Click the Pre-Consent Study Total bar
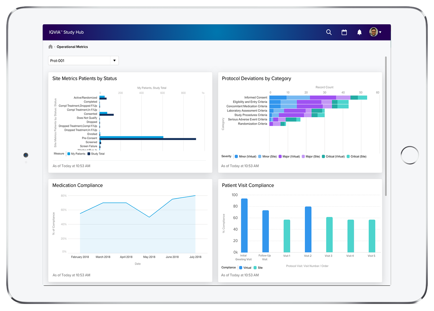The height and width of the screenshot is (311, 434). [147, 139]
